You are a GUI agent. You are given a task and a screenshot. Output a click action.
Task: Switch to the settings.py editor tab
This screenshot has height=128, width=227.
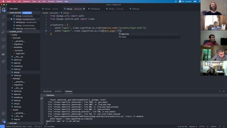point(95,9)
